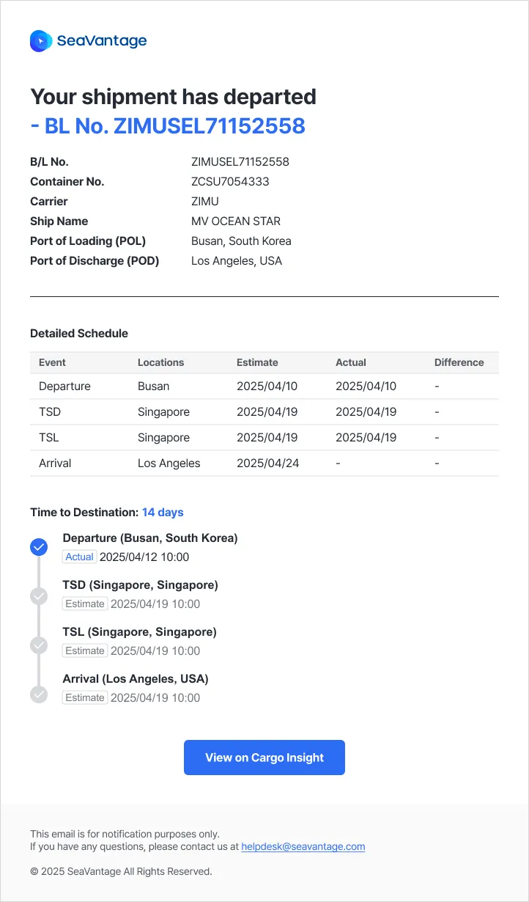
Task: Open the helpdesk@seavantage.com email link
Action: pos(303,846)
